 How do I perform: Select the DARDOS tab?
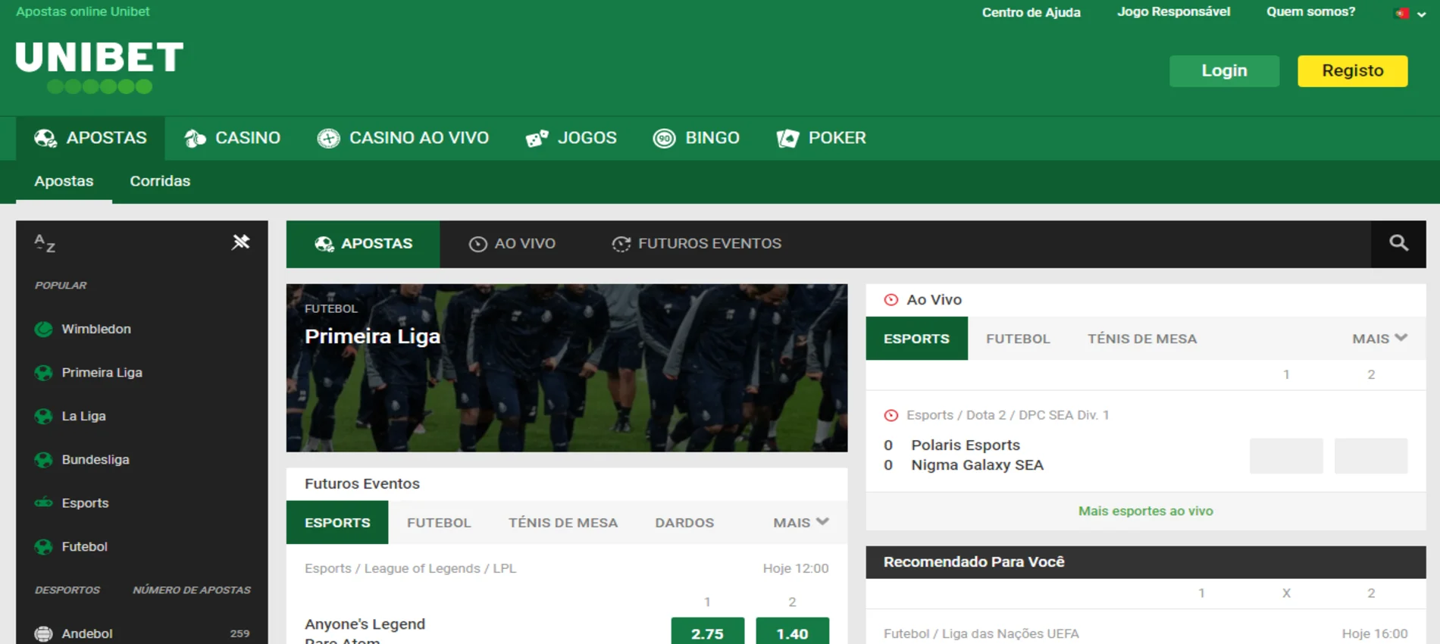pos(684,523)
